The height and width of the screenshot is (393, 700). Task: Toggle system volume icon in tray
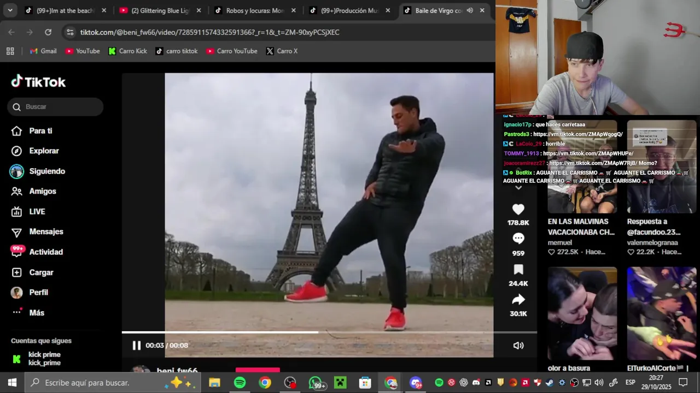pyautogui.click(x=599, y=383)
